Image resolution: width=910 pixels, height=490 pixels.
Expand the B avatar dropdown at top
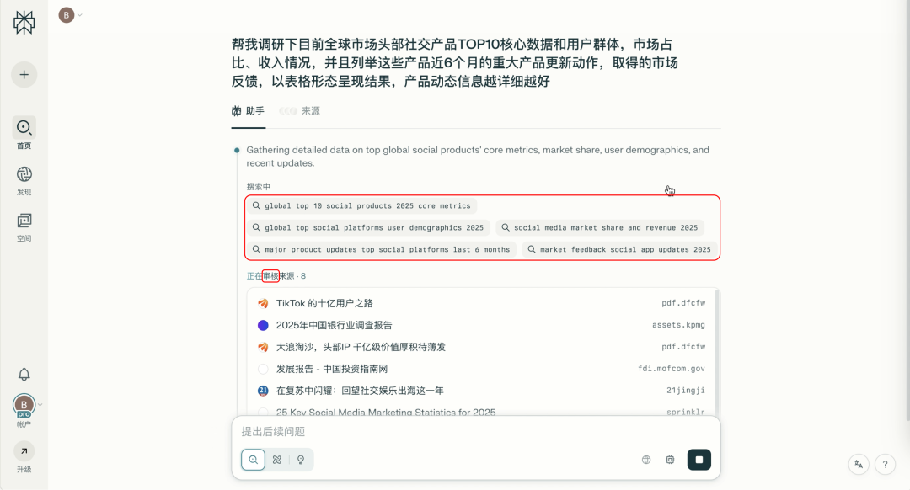(x=79, y=15)
